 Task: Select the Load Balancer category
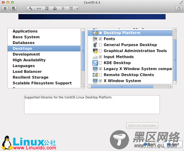click(x=44, y=71)
